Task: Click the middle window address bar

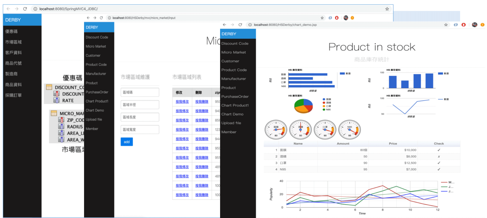Action: pos(212,18)
